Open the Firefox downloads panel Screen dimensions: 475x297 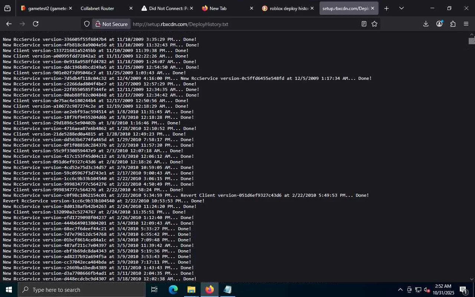pyautogui.click(x=426, y=24)
